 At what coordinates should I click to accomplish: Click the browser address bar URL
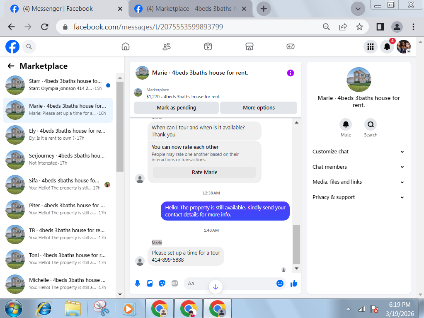(x=148, y=27)
